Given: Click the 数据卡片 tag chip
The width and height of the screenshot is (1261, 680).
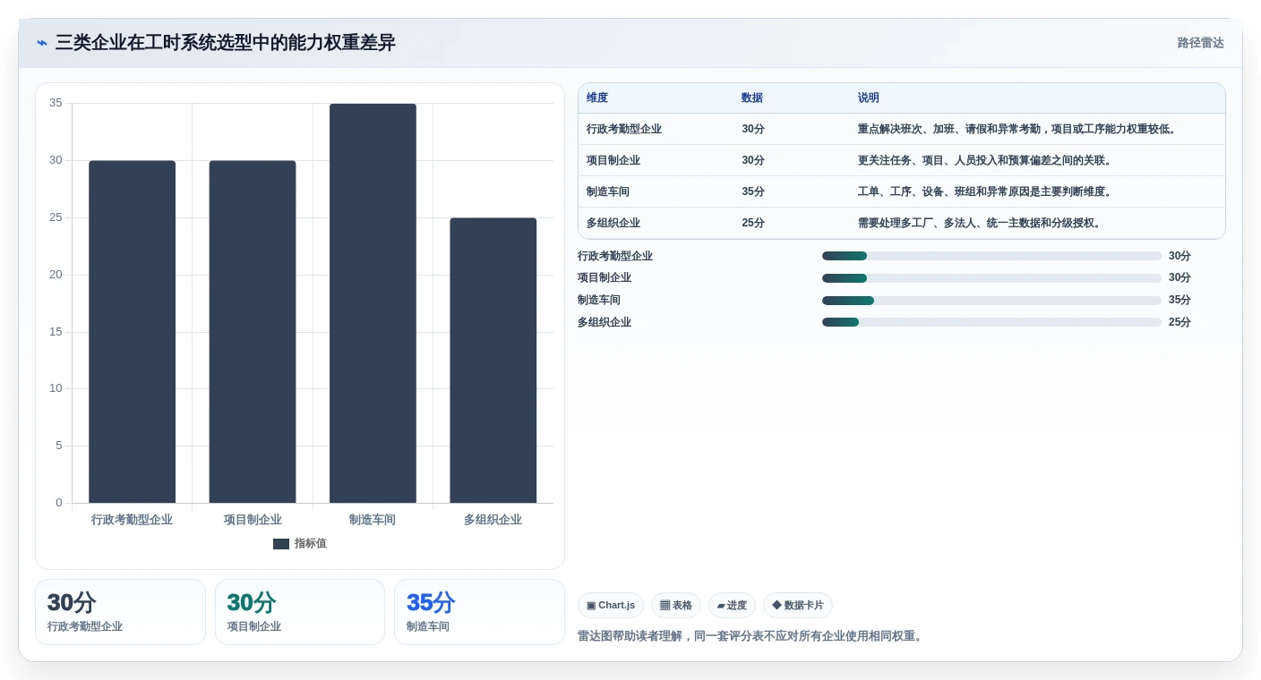Looking at the screenshot, I should pos(798,606).
